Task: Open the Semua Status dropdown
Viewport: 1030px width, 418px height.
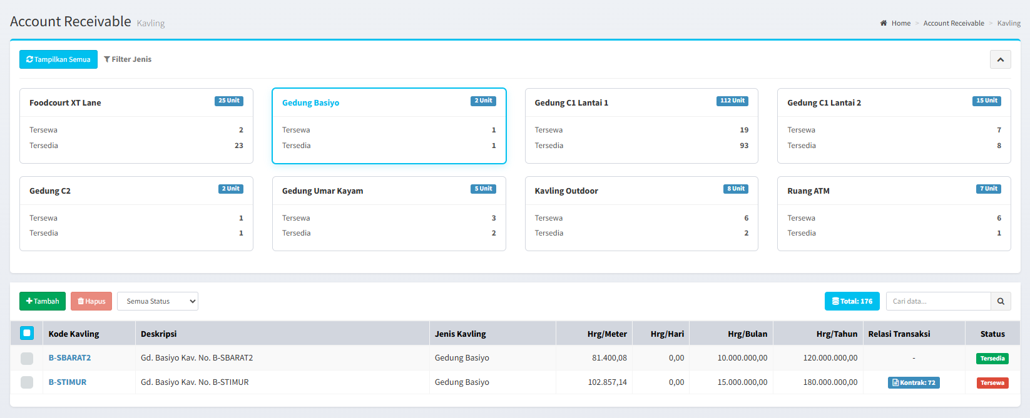Action: point(158,301)
